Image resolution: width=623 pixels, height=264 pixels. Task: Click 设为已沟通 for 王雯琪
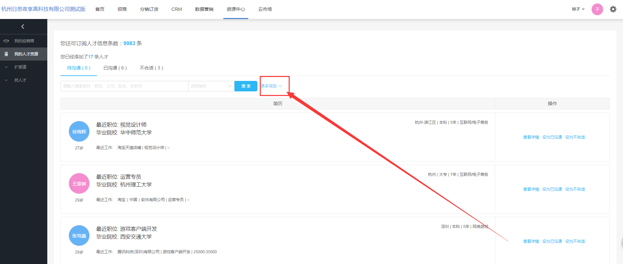(x=552, y=189)
